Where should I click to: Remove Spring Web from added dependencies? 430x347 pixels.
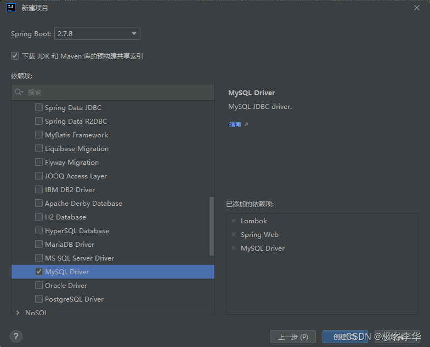(234, 234)
